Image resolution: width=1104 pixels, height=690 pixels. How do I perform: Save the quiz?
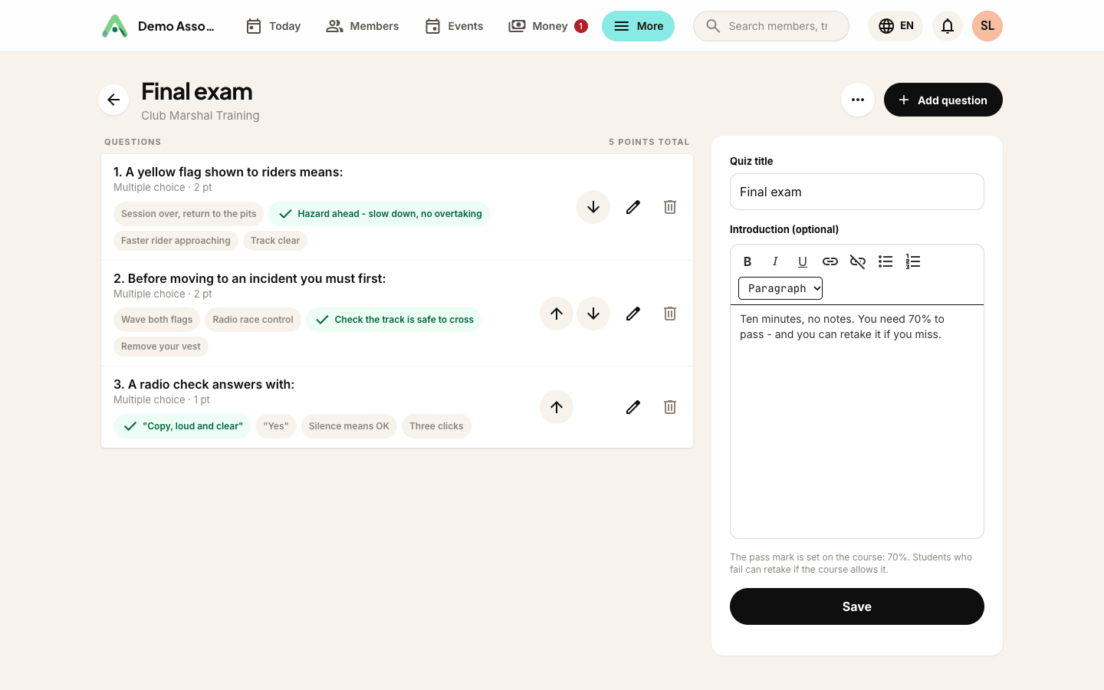[x=857, y=606]
